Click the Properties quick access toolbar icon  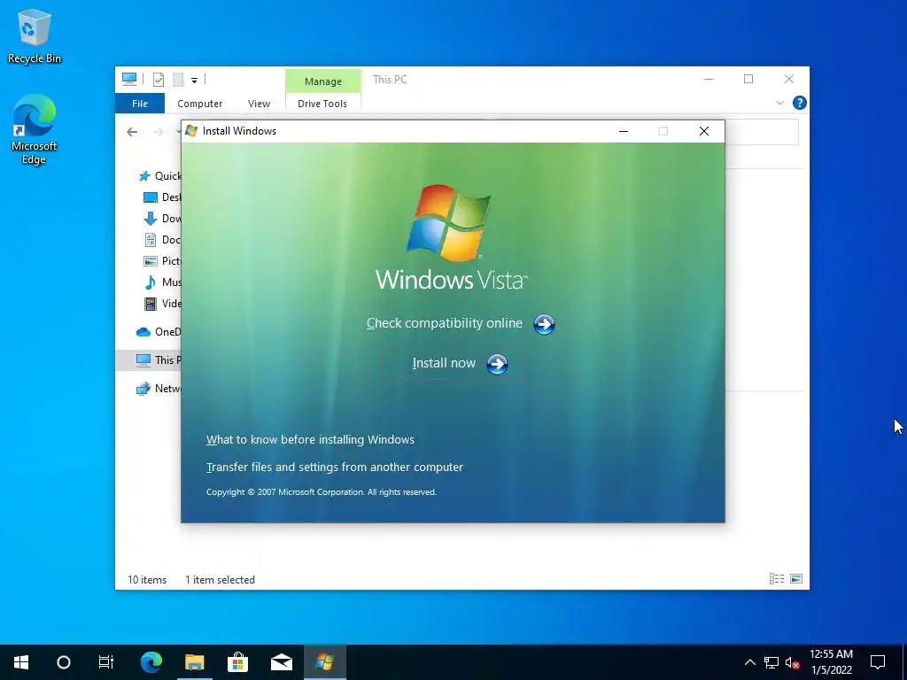[x=159, y=79]
